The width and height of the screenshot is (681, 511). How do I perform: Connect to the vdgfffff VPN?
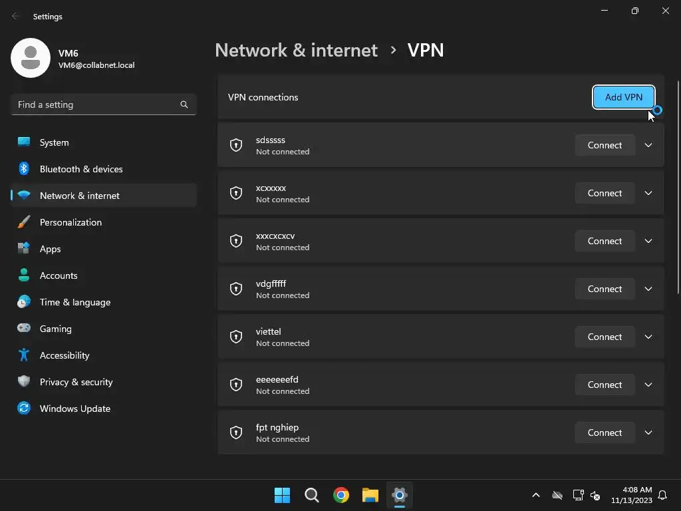(x=605, y=289)
